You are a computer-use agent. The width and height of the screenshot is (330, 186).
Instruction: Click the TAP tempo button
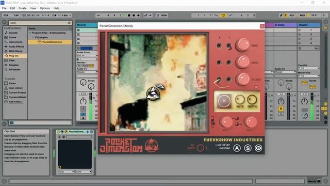[x=16, y=16]
